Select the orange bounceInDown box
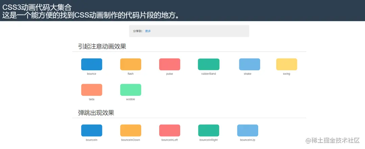 pyautogui.click(x=130, y=131)
